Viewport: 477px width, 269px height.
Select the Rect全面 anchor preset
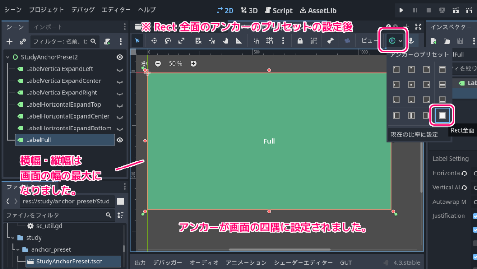441,115
